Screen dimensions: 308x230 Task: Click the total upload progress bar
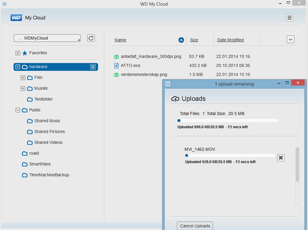coord(228,120)
